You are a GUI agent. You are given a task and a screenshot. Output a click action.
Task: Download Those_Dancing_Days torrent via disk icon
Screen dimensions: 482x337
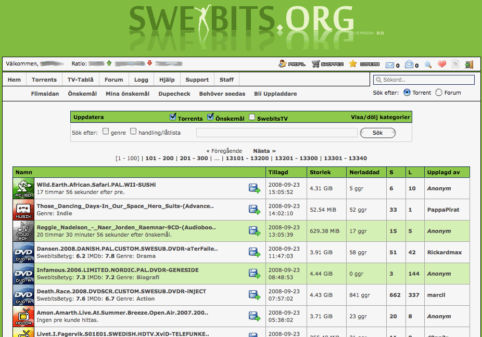254,210
